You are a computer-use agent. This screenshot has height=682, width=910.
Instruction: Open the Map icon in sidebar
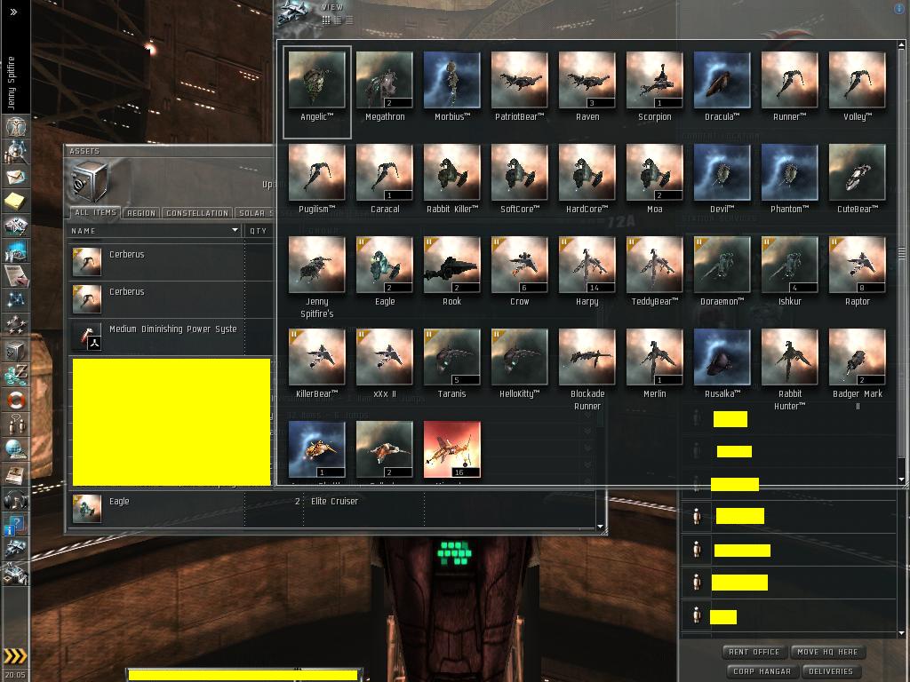point(16,299)
